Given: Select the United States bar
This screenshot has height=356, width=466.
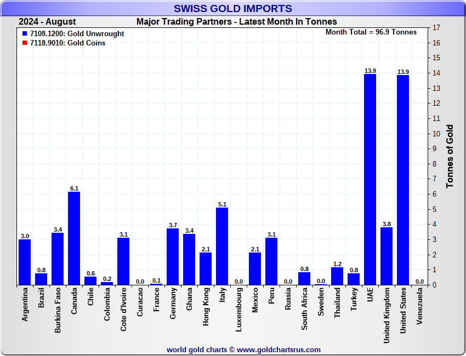Looking at the screenshot, I should [x=403, y=180].
